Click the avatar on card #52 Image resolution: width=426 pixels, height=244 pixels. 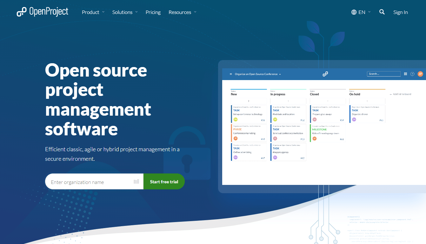click(x=275, y=119)
